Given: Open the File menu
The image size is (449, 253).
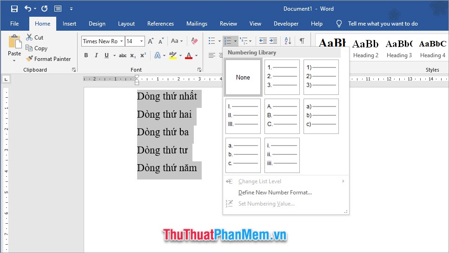Looking at the screenshot, I should 14,24.
